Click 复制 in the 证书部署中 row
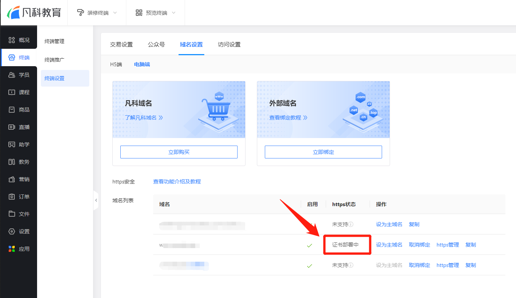516x298 pixels. (471, 245)
